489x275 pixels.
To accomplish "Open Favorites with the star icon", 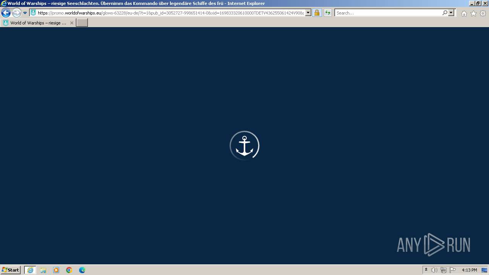I will [473, 13].
